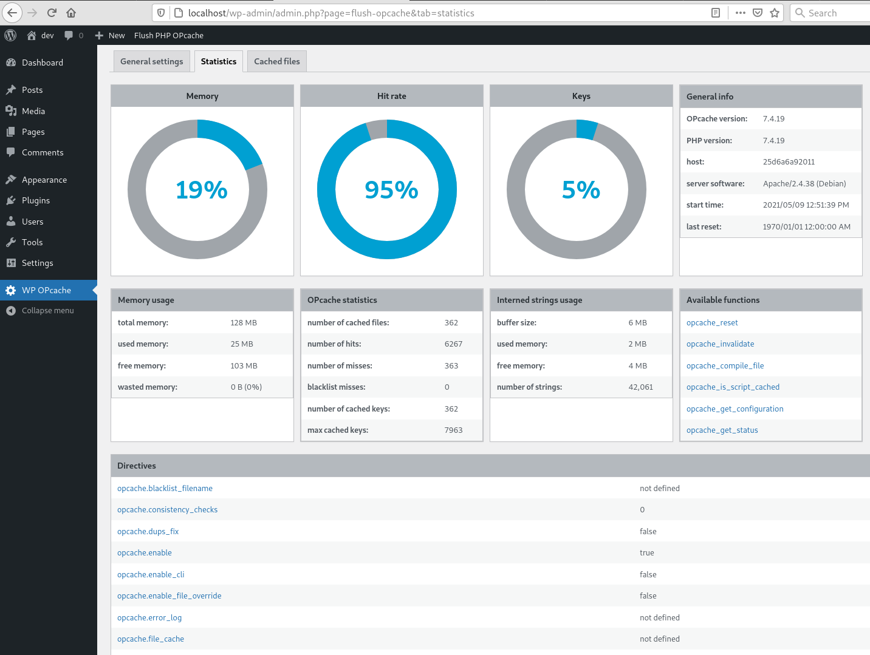The height and width of the screenshot is (655, 870).
Task: Switch to the Cached files tab
Action: [x=277, y=61]
